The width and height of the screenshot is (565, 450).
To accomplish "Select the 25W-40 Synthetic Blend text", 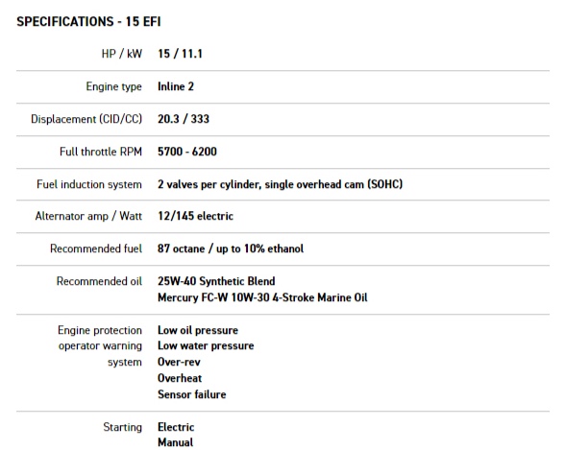I will pos(216,281).
